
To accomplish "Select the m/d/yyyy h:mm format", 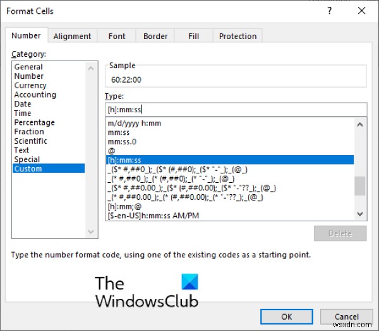I will (x=230, y=124).
